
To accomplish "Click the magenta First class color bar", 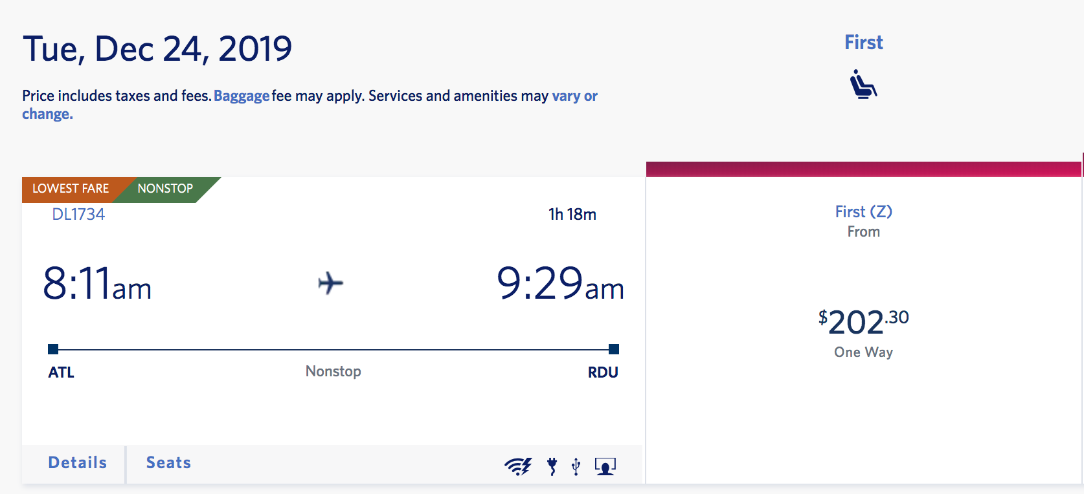I will tap(863, 169).
